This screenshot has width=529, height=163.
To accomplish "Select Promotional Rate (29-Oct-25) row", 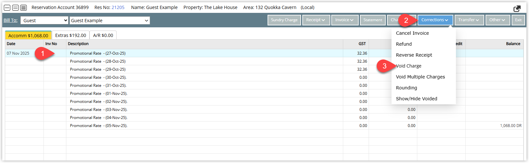I will [264, 69].
